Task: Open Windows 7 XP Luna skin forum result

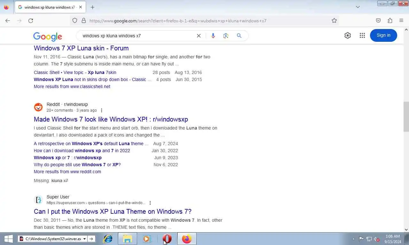Action: coord(81,48)
